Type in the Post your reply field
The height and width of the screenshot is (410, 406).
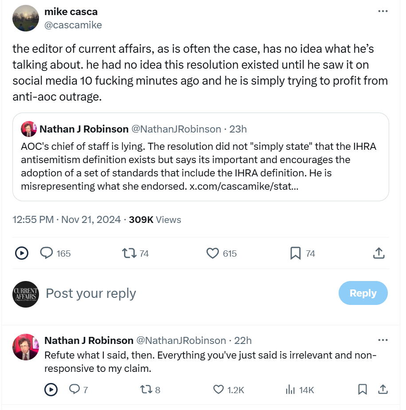click(x=177, y=293)
